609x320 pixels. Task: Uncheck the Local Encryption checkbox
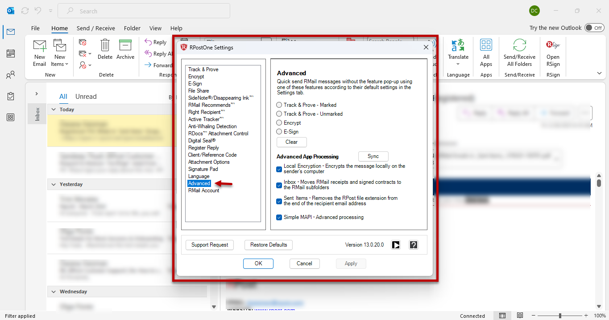pos(279,169)
